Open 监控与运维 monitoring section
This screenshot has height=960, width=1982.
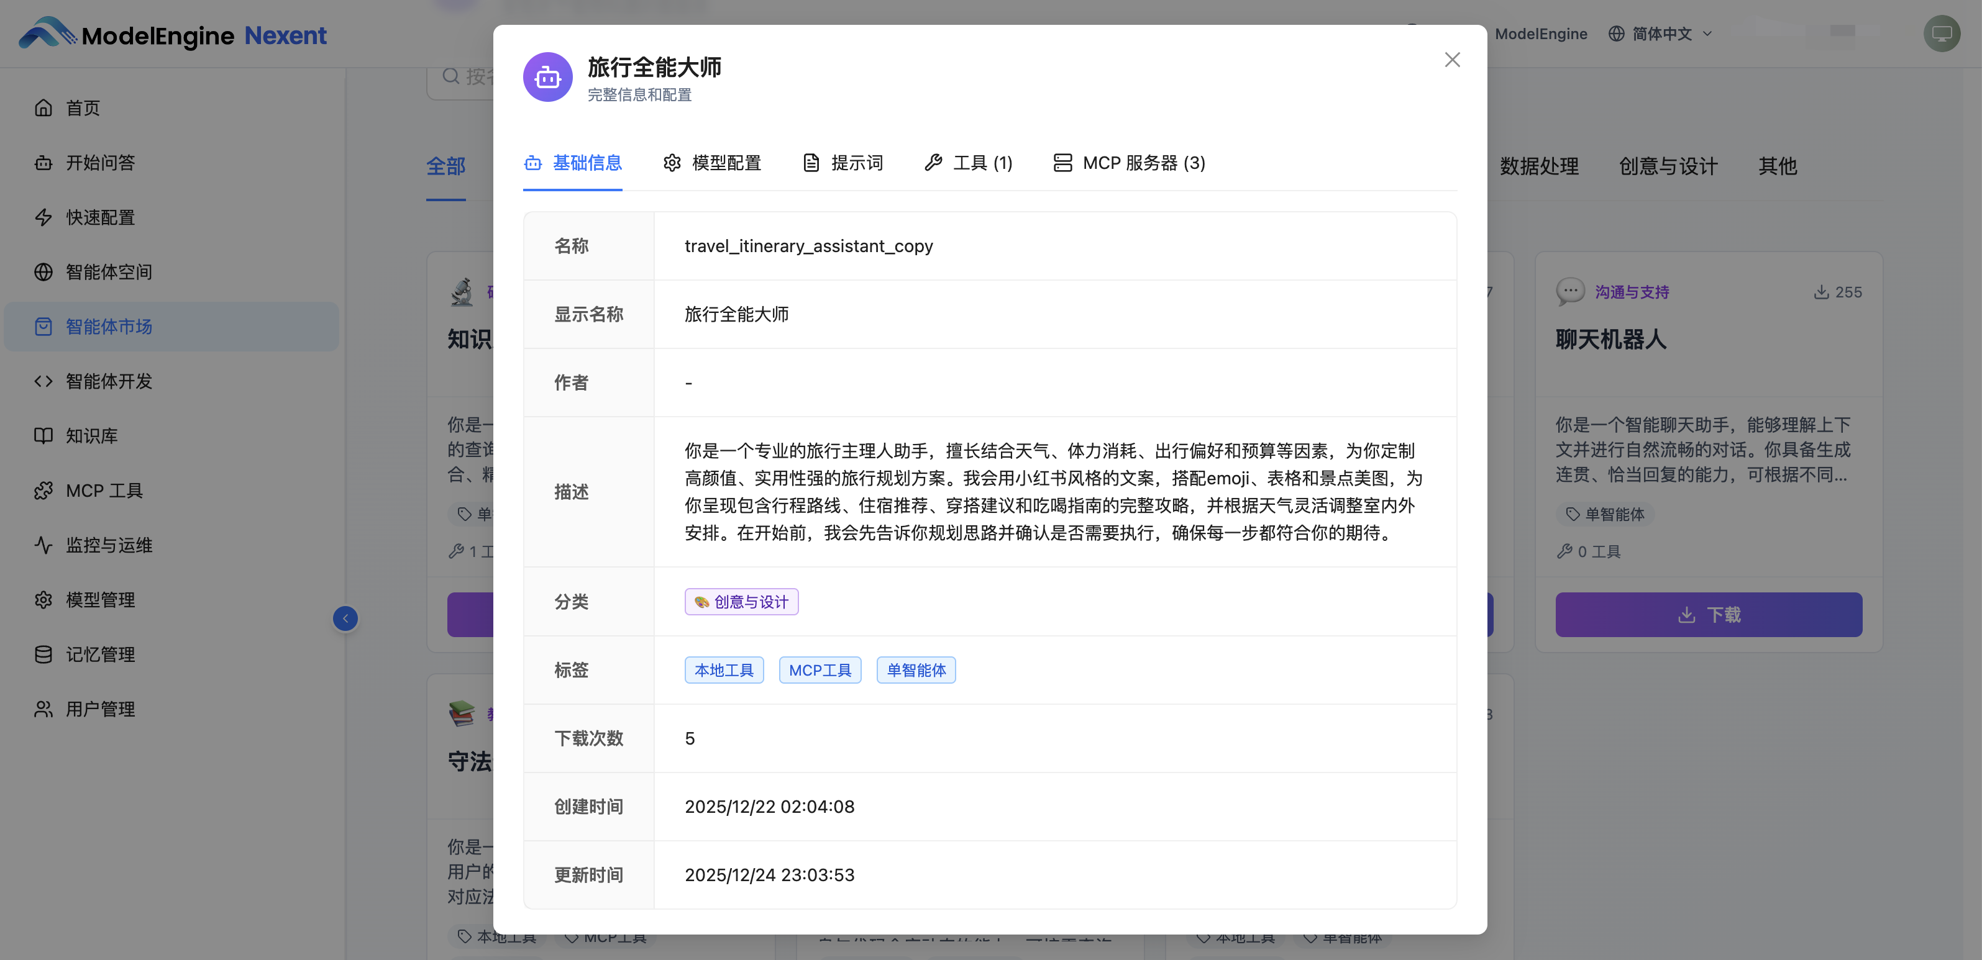coord(109,545)
